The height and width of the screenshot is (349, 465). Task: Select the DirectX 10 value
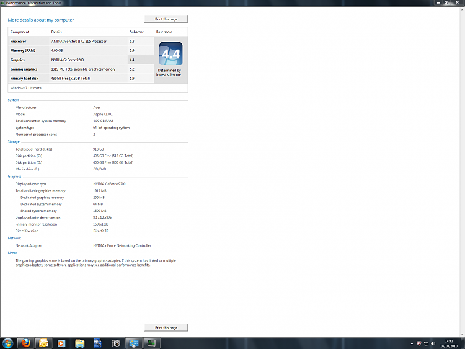pyautogui.click(x=101, y=231)
